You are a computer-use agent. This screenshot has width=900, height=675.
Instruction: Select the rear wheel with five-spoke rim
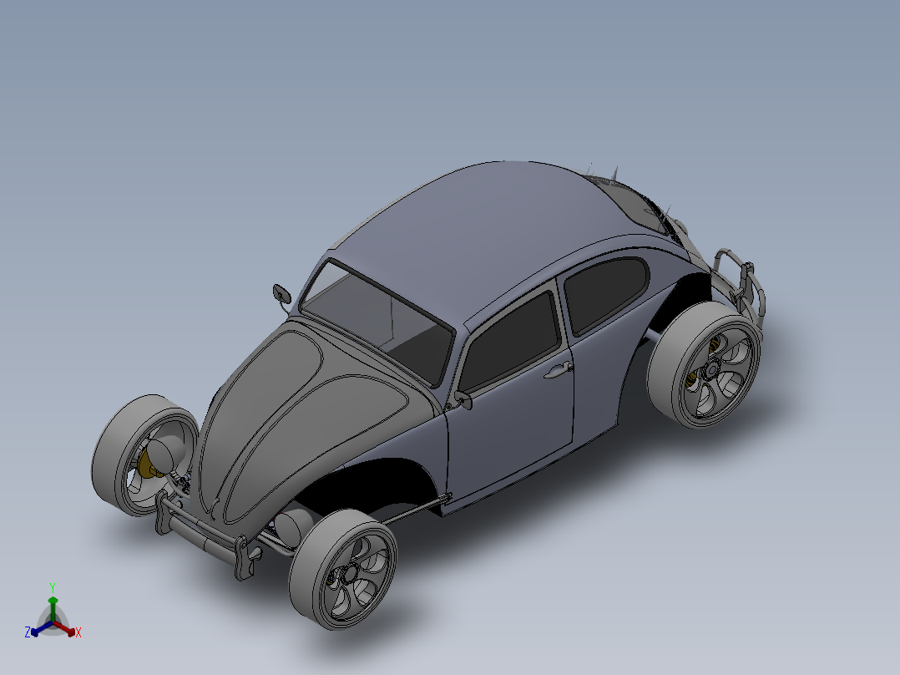tap(705, 365)
